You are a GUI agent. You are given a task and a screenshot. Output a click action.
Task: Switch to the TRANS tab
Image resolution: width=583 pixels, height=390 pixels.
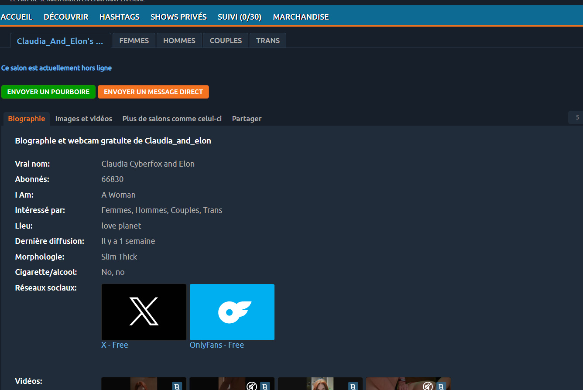pyautogui.click(x=268, y=41)
